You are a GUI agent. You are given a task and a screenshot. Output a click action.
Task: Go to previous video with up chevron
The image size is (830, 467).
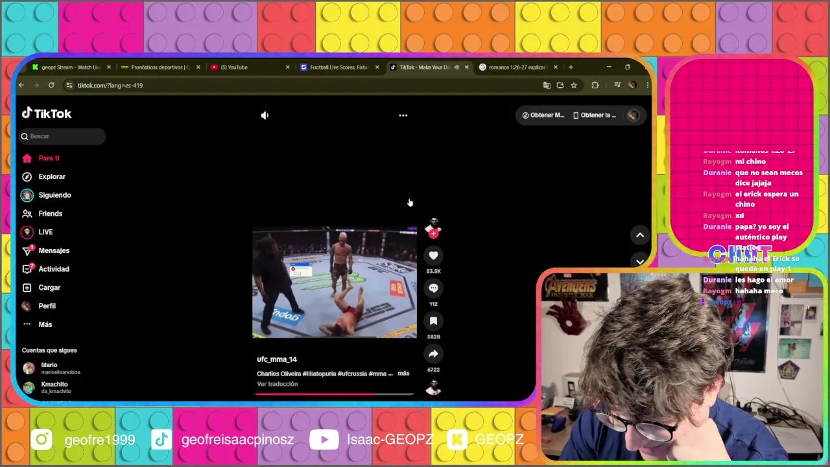pyautogui.click(x=640, y=235)
